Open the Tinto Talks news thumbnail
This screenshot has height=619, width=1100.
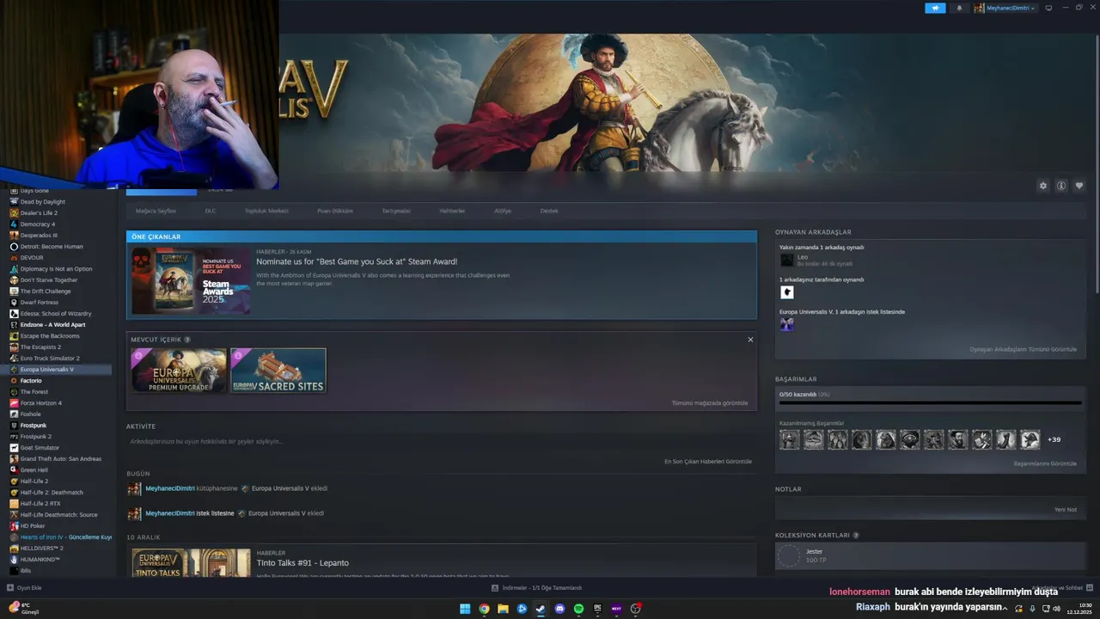[x=191, y=563]
